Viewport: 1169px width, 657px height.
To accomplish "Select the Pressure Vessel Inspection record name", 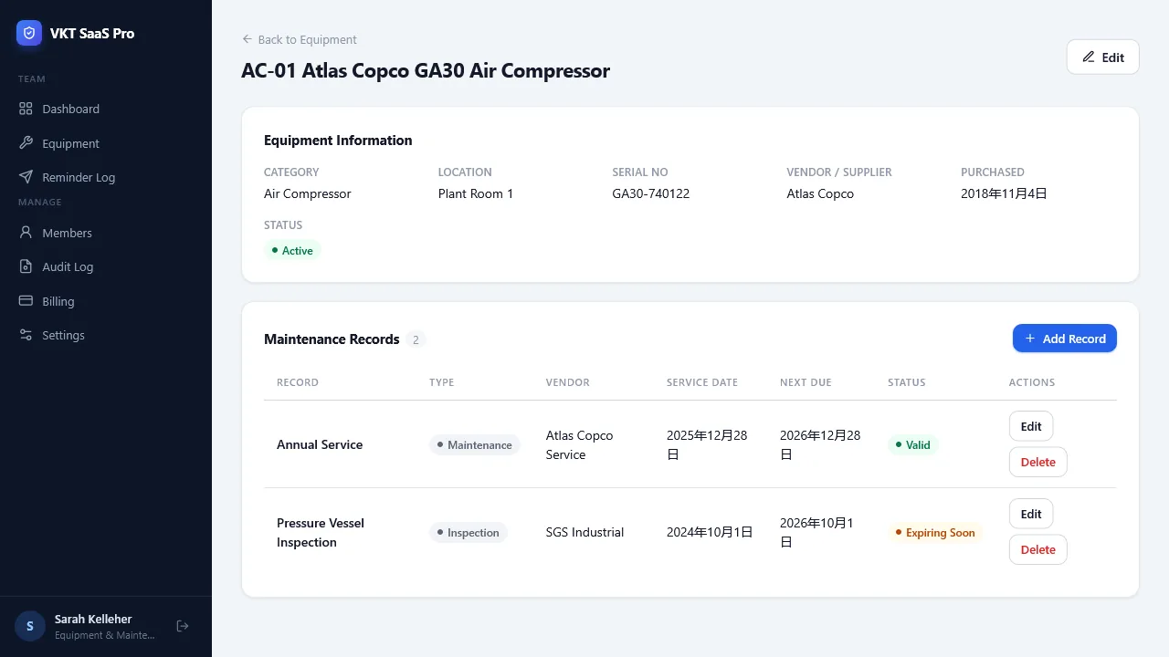I will 321,532.
